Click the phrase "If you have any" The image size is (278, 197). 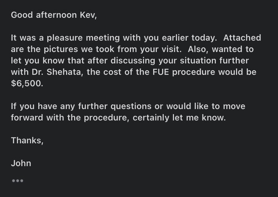click(x=43, y=106)
